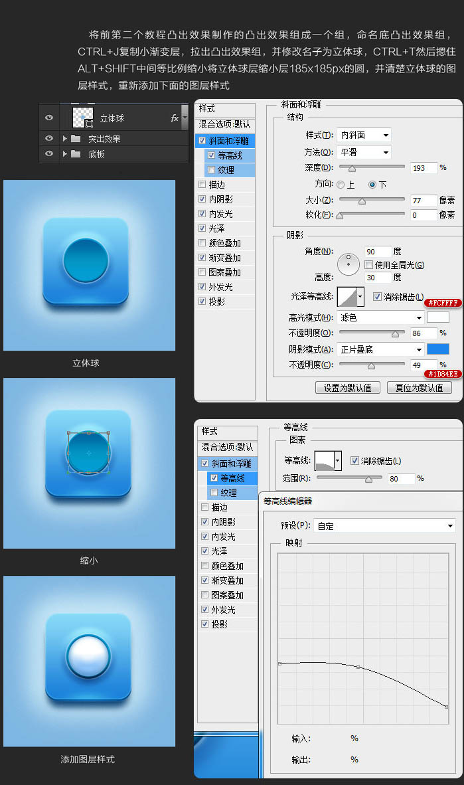Toggle 内阴影 checkbox in the bevel settings dialog
Viewport: 464px width, 785px height.
point(202,199)
